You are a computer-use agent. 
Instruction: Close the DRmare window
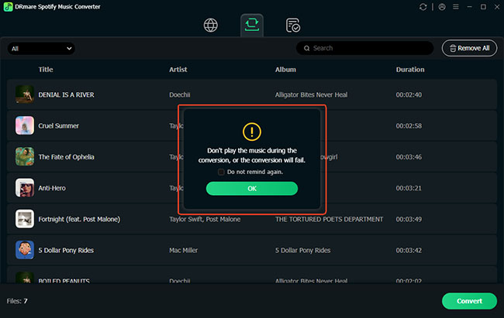coord(497,7)
